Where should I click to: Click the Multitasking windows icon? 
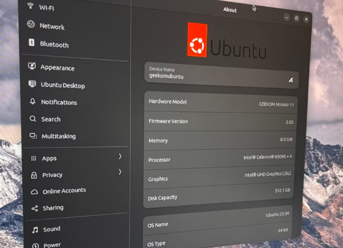(x=33, y=135)
